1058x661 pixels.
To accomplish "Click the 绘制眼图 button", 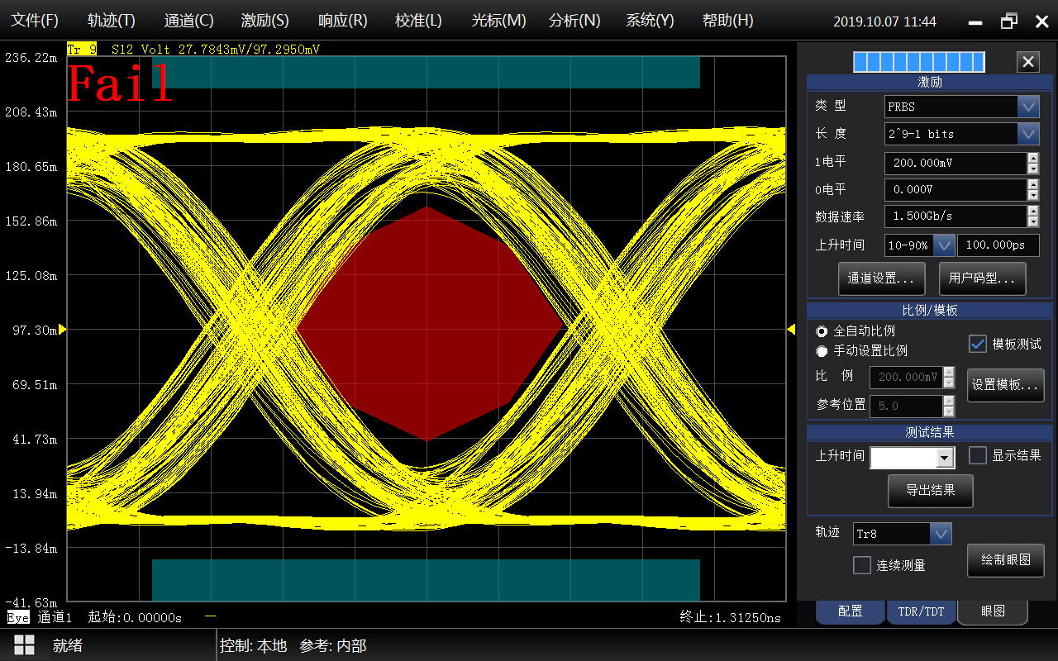I will click(1005, 560).
